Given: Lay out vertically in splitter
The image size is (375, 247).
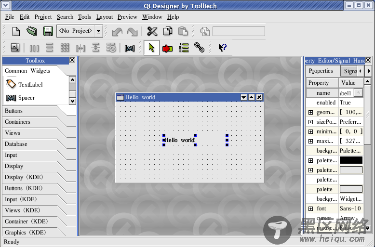Looking at the screenshot, I should [x=95, y=48].
